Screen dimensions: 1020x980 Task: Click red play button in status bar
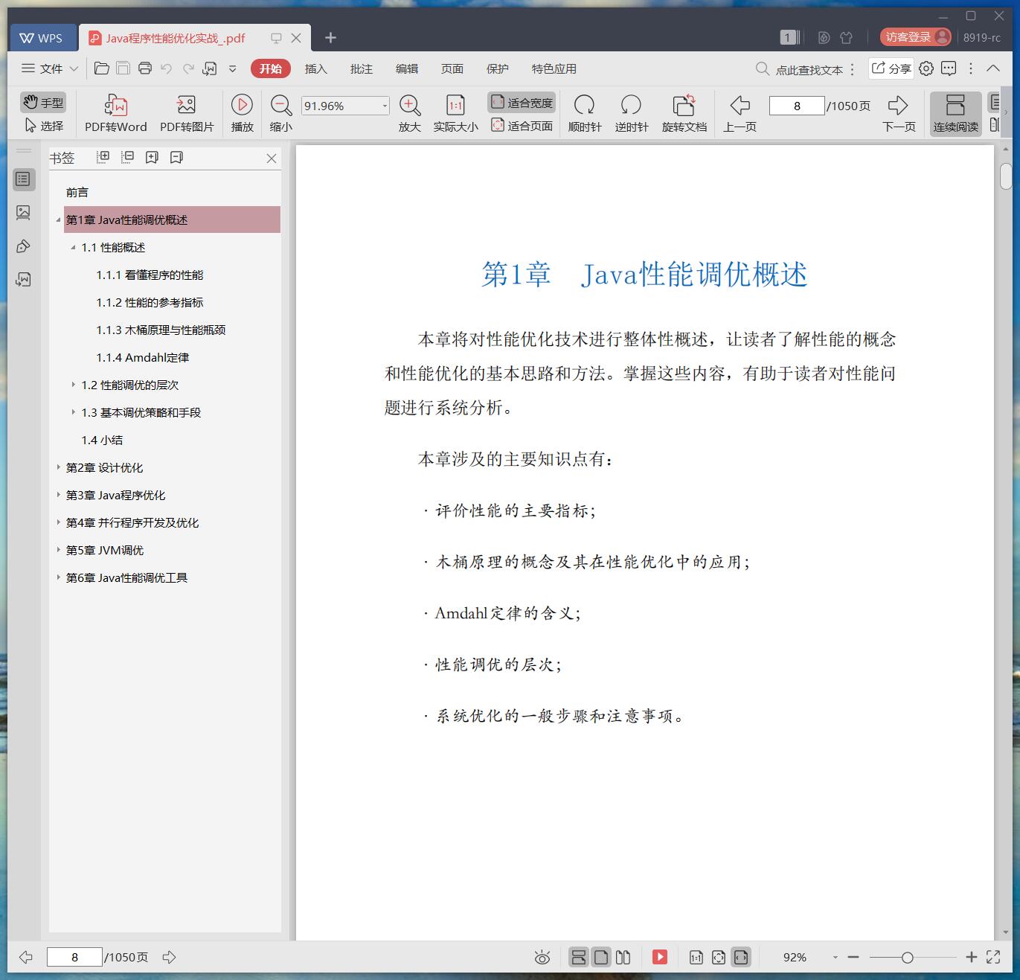pos(660,957)
